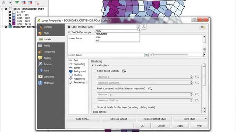Collapse the label field dropdown arrow
This screenshot has width=236, height=132.
point(138,27)
